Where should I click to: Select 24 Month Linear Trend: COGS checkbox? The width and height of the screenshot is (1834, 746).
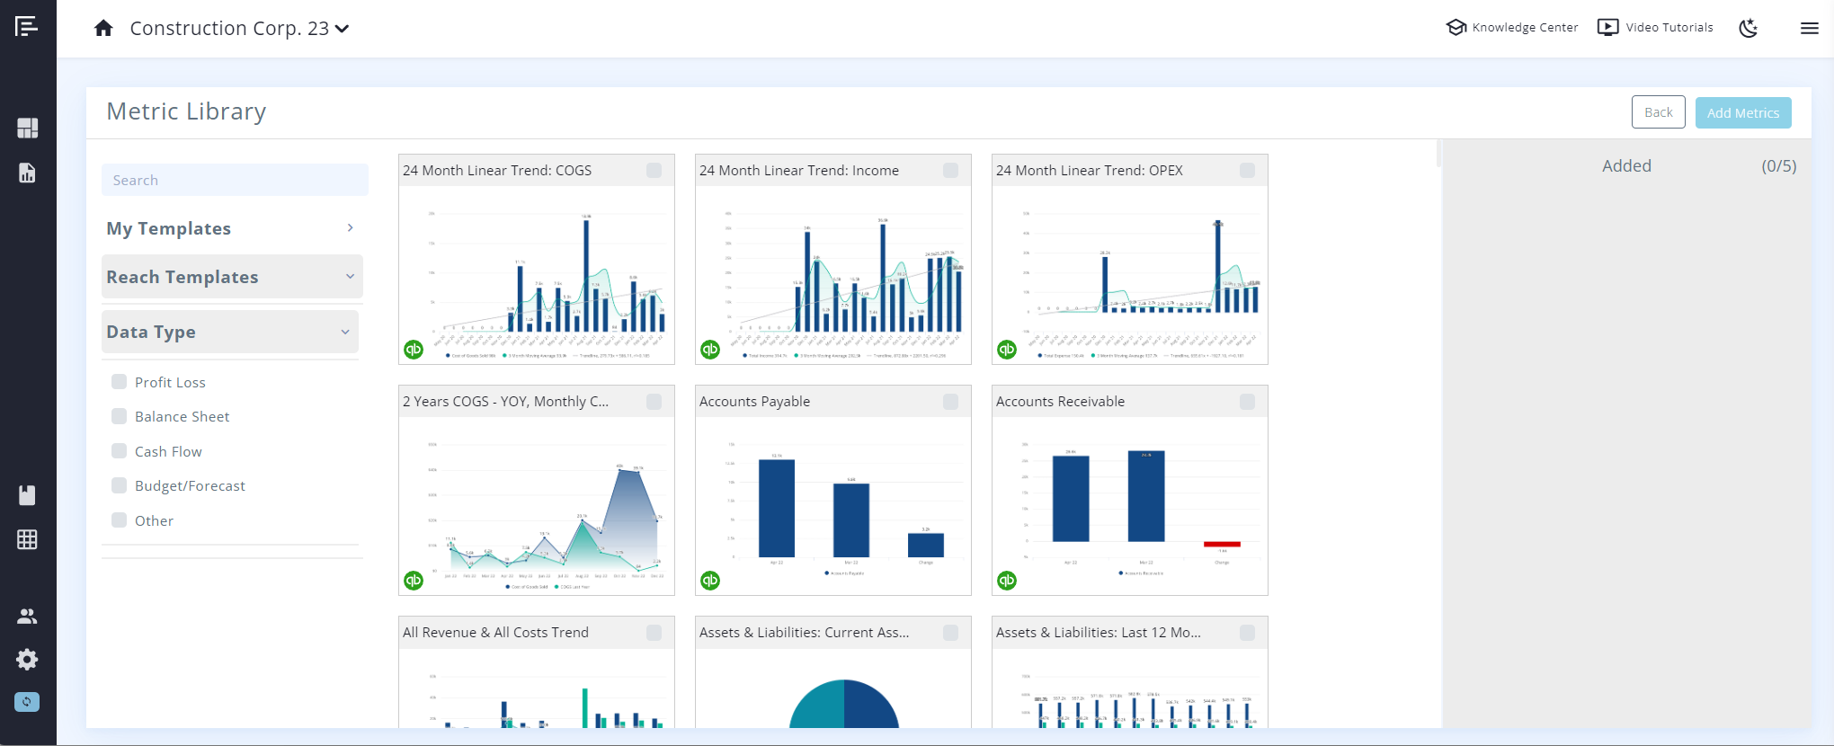tap(654, 170)
